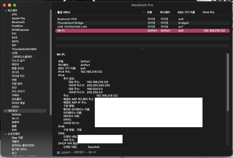Viewport: 233px width, 158px height.
Task: Select USB in the sidebar
Action: click(15, 53)
